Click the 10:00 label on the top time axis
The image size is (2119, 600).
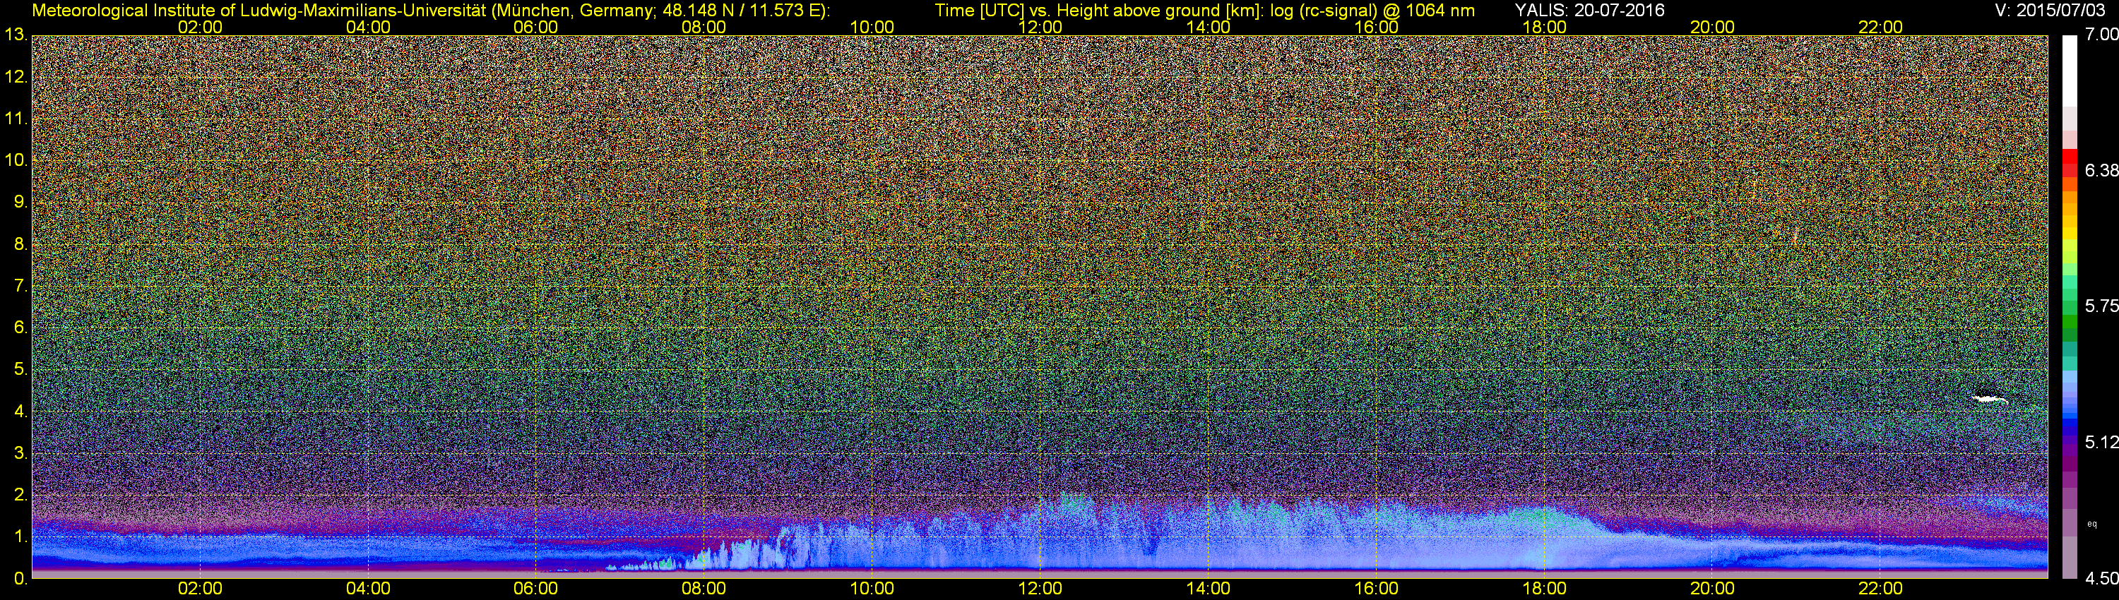872,27
